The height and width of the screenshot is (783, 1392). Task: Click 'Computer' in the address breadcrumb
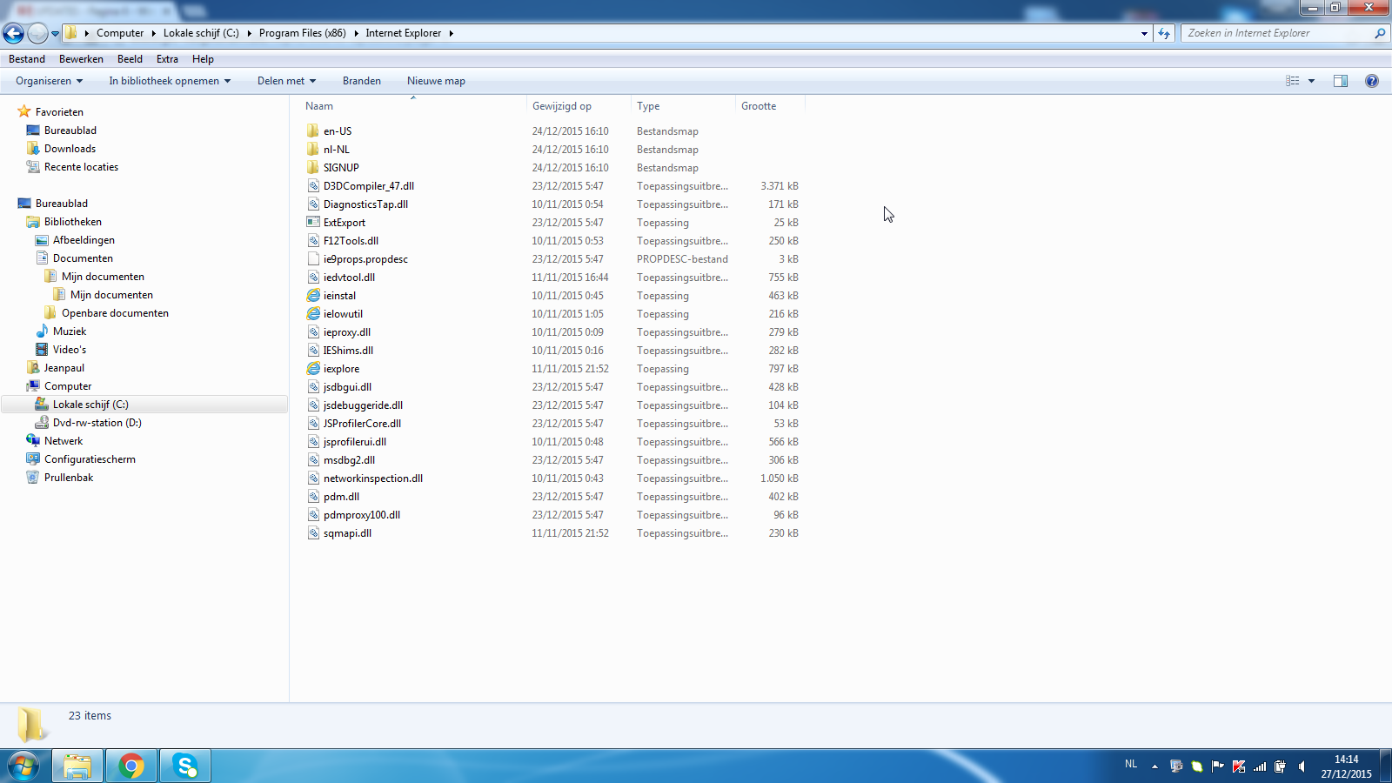[x=120, y=33]
